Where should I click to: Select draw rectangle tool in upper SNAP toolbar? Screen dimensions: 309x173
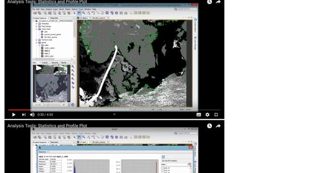107,13
